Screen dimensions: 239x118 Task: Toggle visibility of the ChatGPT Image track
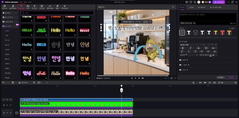7,113
